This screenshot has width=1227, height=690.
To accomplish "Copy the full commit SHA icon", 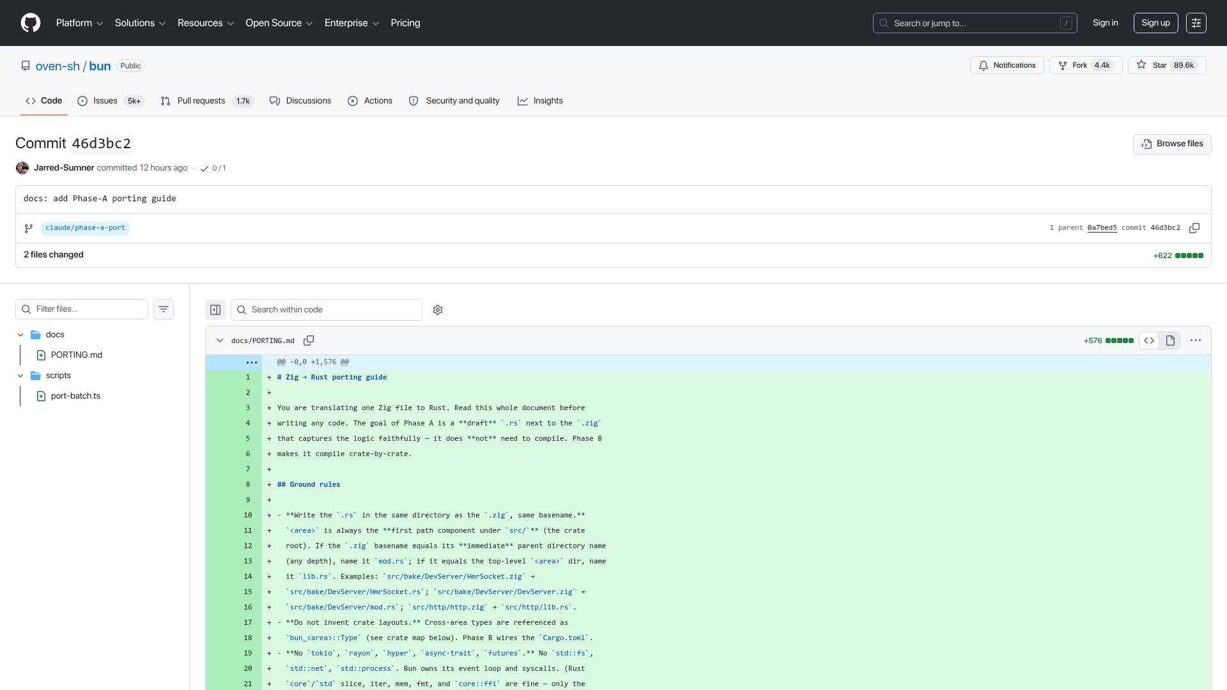I will [x=1194, y=228].
